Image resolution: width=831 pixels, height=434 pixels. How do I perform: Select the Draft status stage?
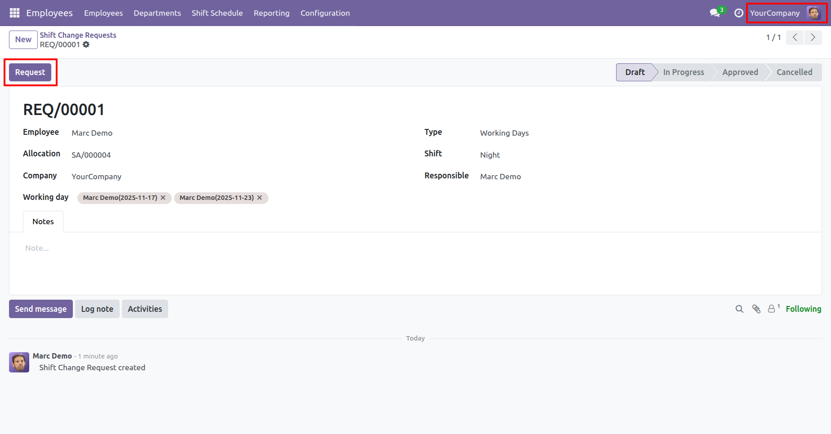[634, 72]
